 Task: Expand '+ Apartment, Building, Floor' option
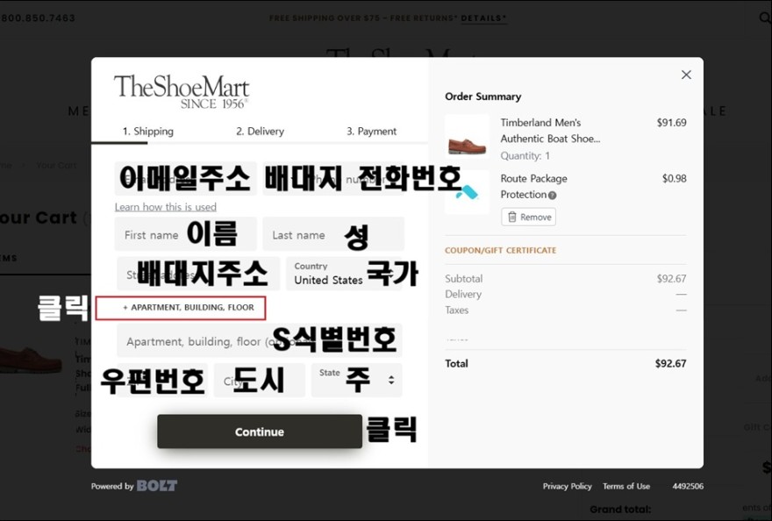coord(189,308)
